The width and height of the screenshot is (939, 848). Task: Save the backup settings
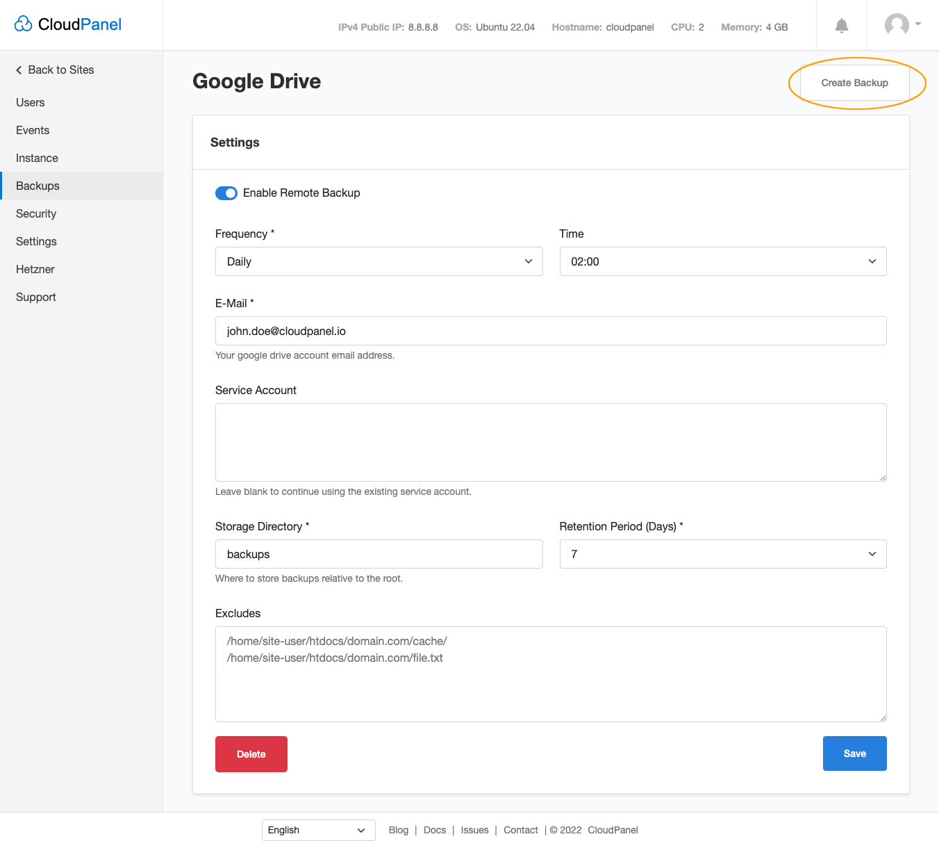854,753
